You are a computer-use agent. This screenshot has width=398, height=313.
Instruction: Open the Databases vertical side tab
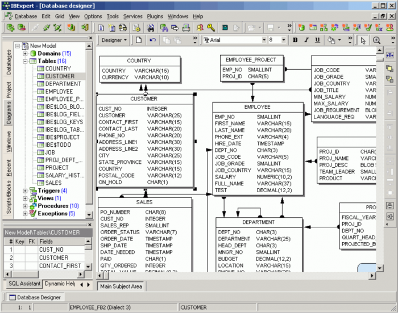(x=9, y=62)
